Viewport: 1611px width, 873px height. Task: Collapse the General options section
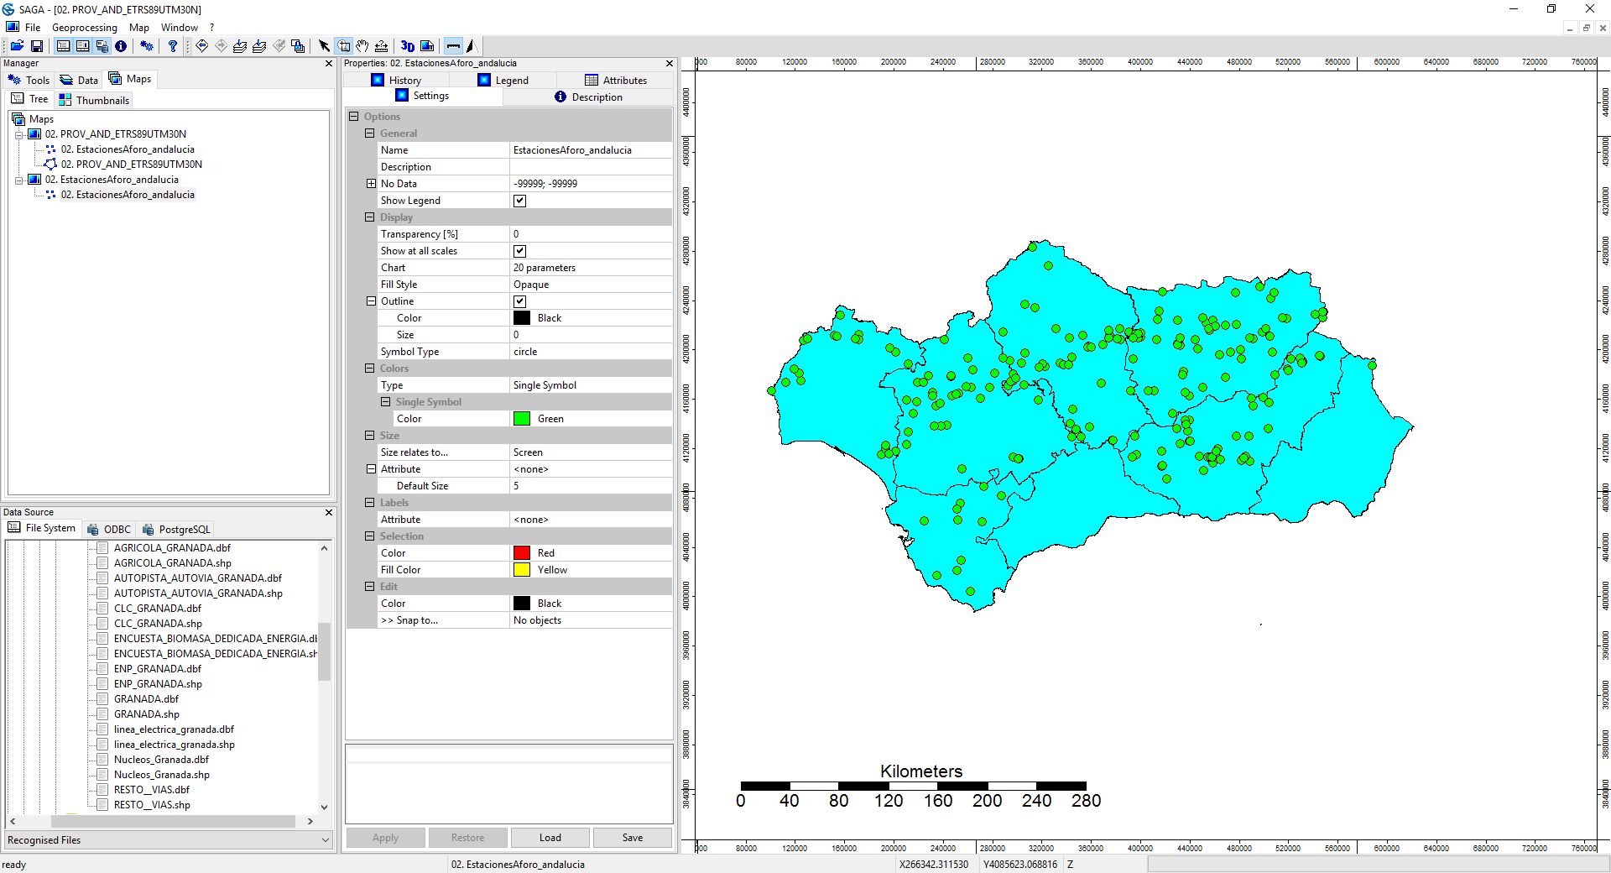tap(370, 133)
